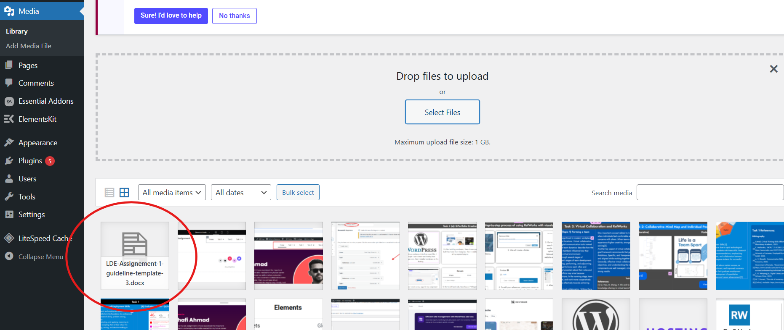Click the ElementsKit sidebar icon

point(9,119)
